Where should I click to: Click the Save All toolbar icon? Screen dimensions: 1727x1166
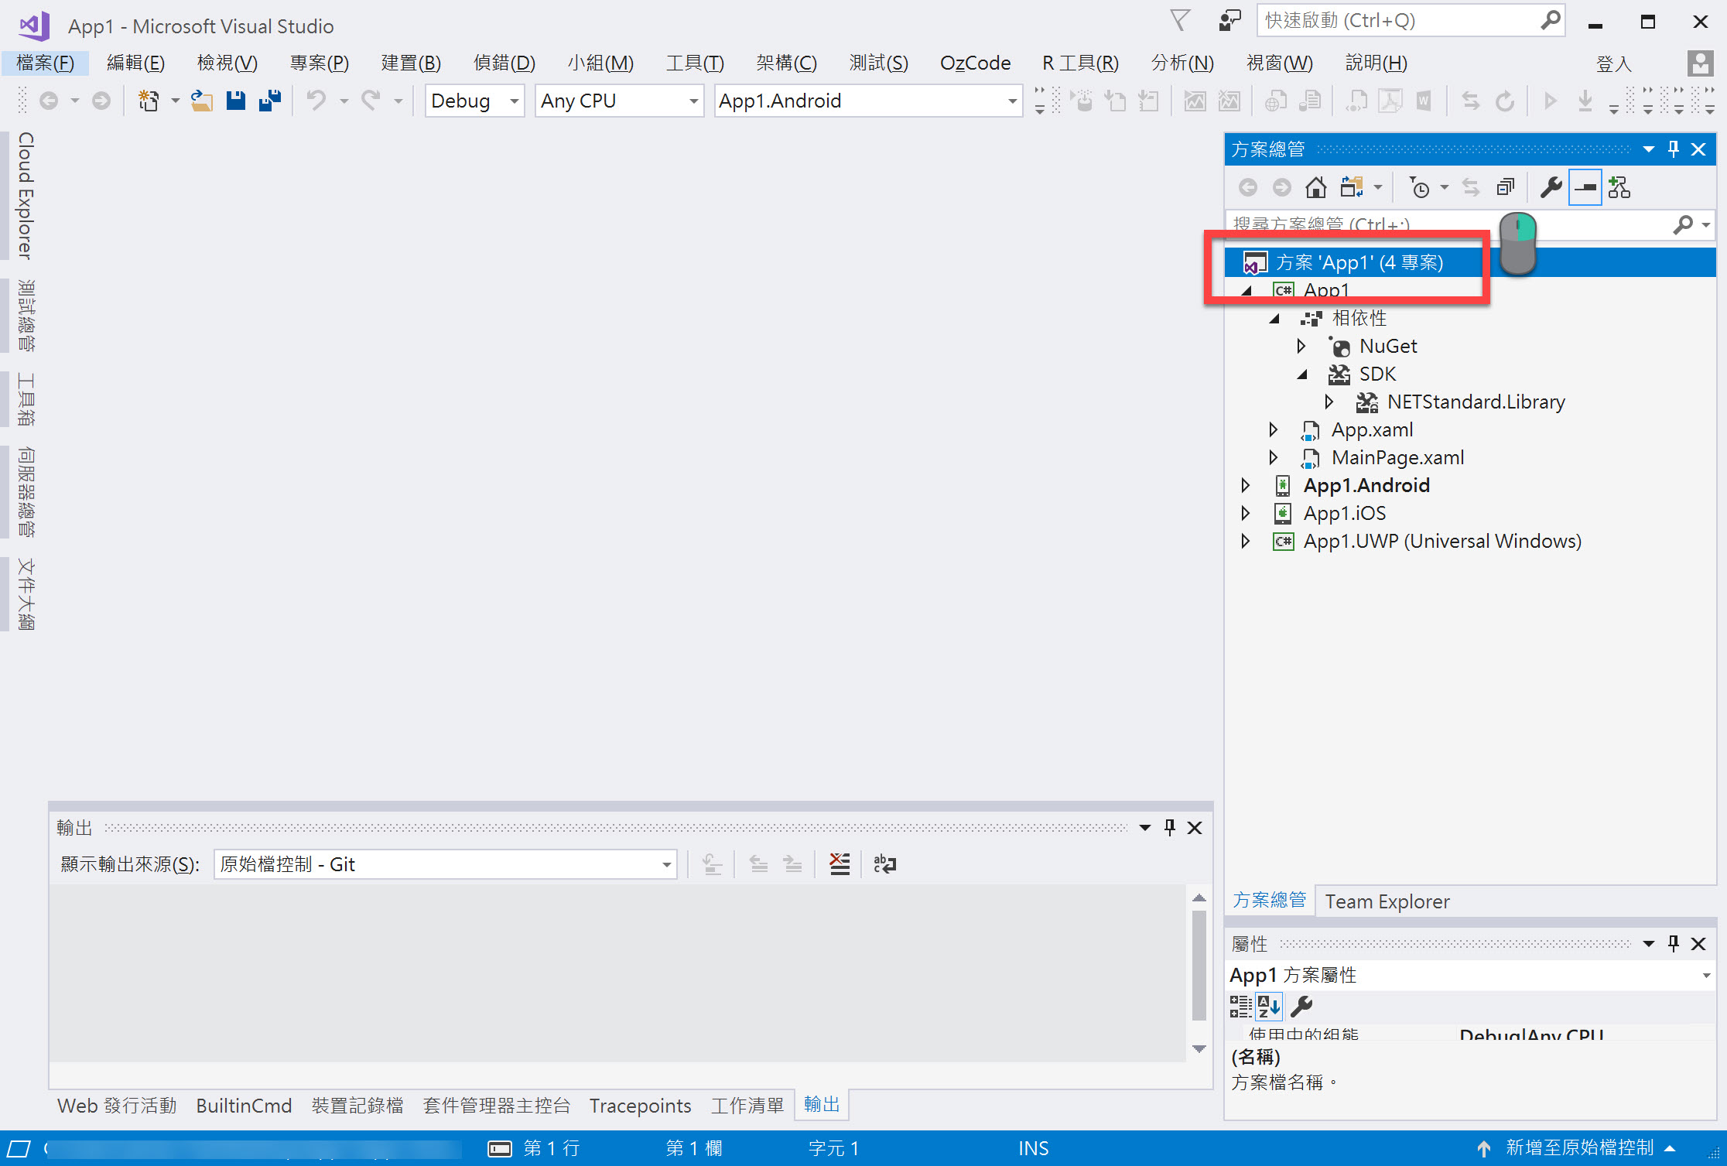(x=270, y=101)
